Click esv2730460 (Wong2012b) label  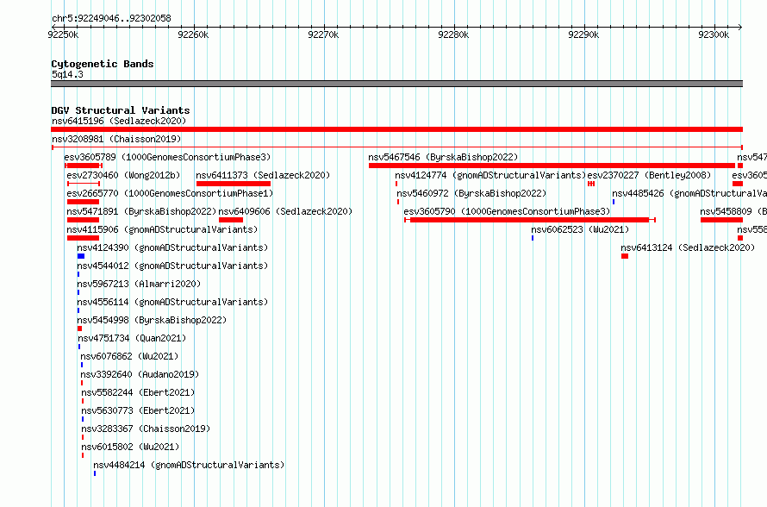click(123, 175)
